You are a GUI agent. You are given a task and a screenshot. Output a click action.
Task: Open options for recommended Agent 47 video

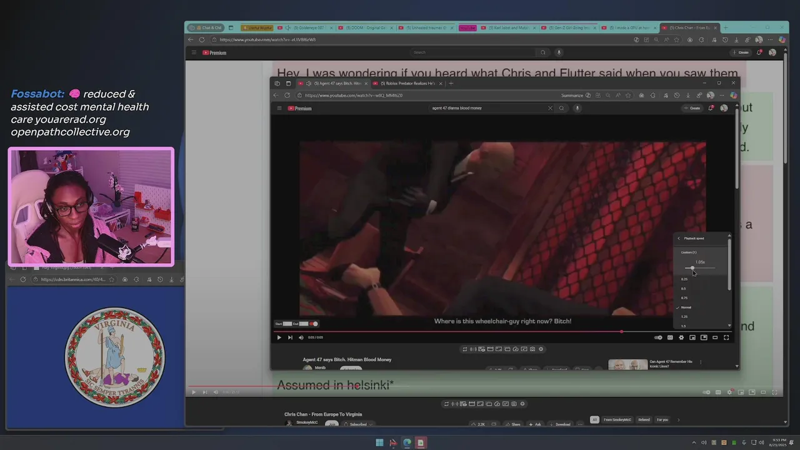tap(701, 362)
